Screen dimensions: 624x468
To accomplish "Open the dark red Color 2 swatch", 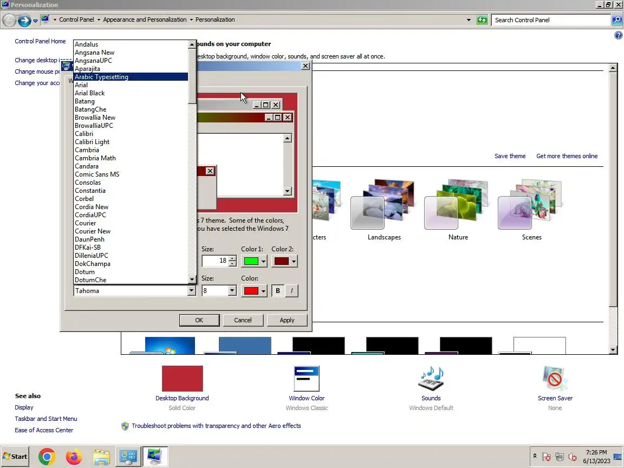I will (284, 262).
